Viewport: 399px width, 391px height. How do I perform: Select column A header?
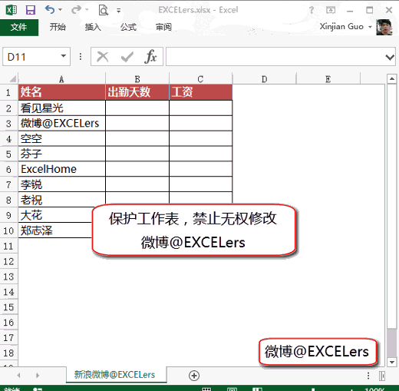coord(61,79)
